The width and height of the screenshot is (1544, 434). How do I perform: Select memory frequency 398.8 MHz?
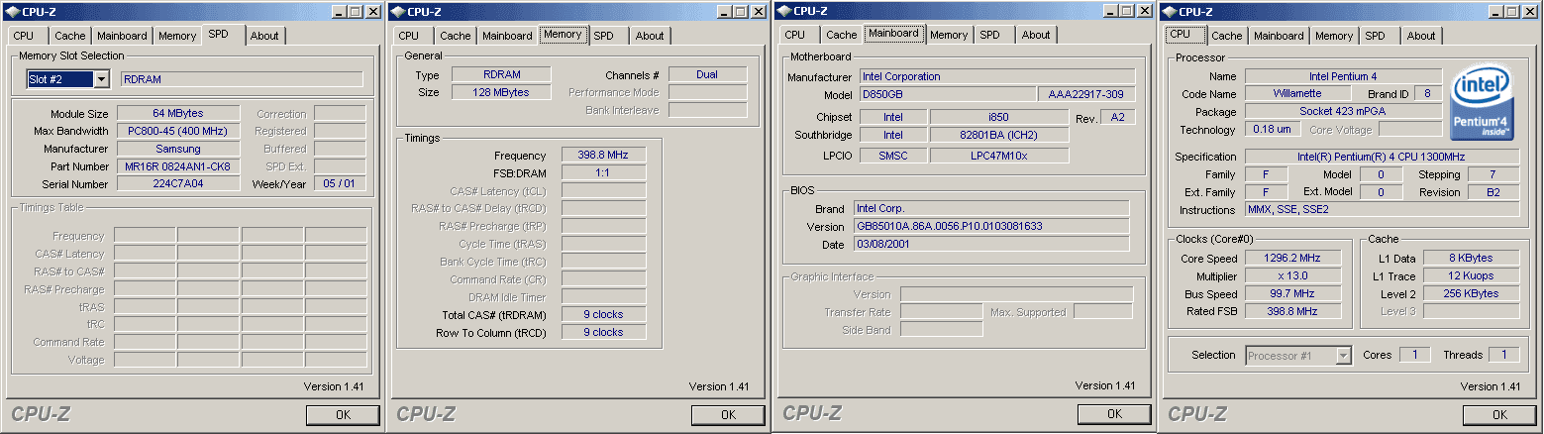(604, 156)
